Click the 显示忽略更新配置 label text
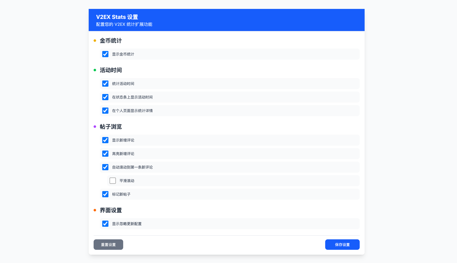457x263 pixels. [127, 224]
